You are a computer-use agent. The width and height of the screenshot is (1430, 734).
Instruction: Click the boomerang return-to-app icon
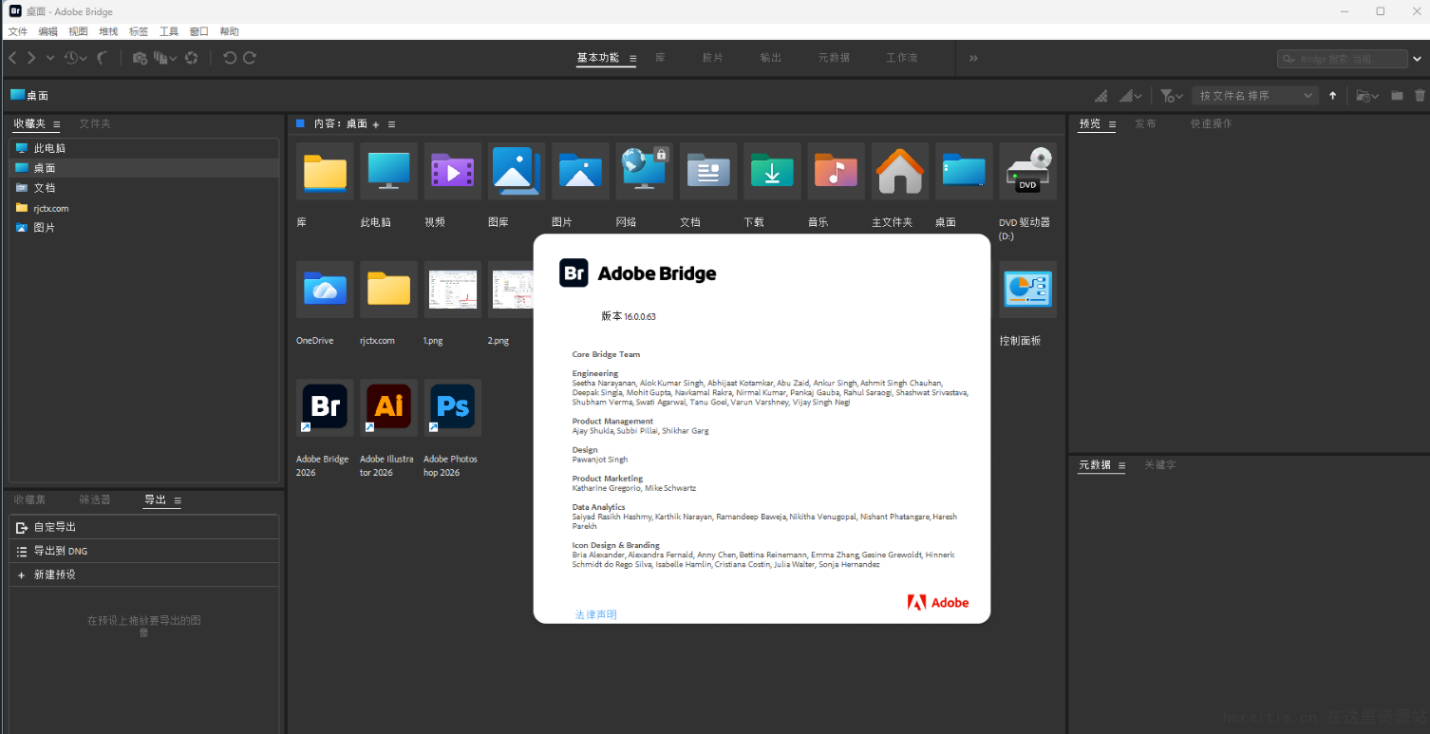pos(102,58)
